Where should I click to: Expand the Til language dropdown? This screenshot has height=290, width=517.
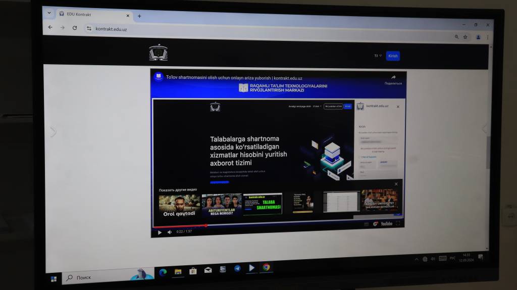tap(377, 56)
